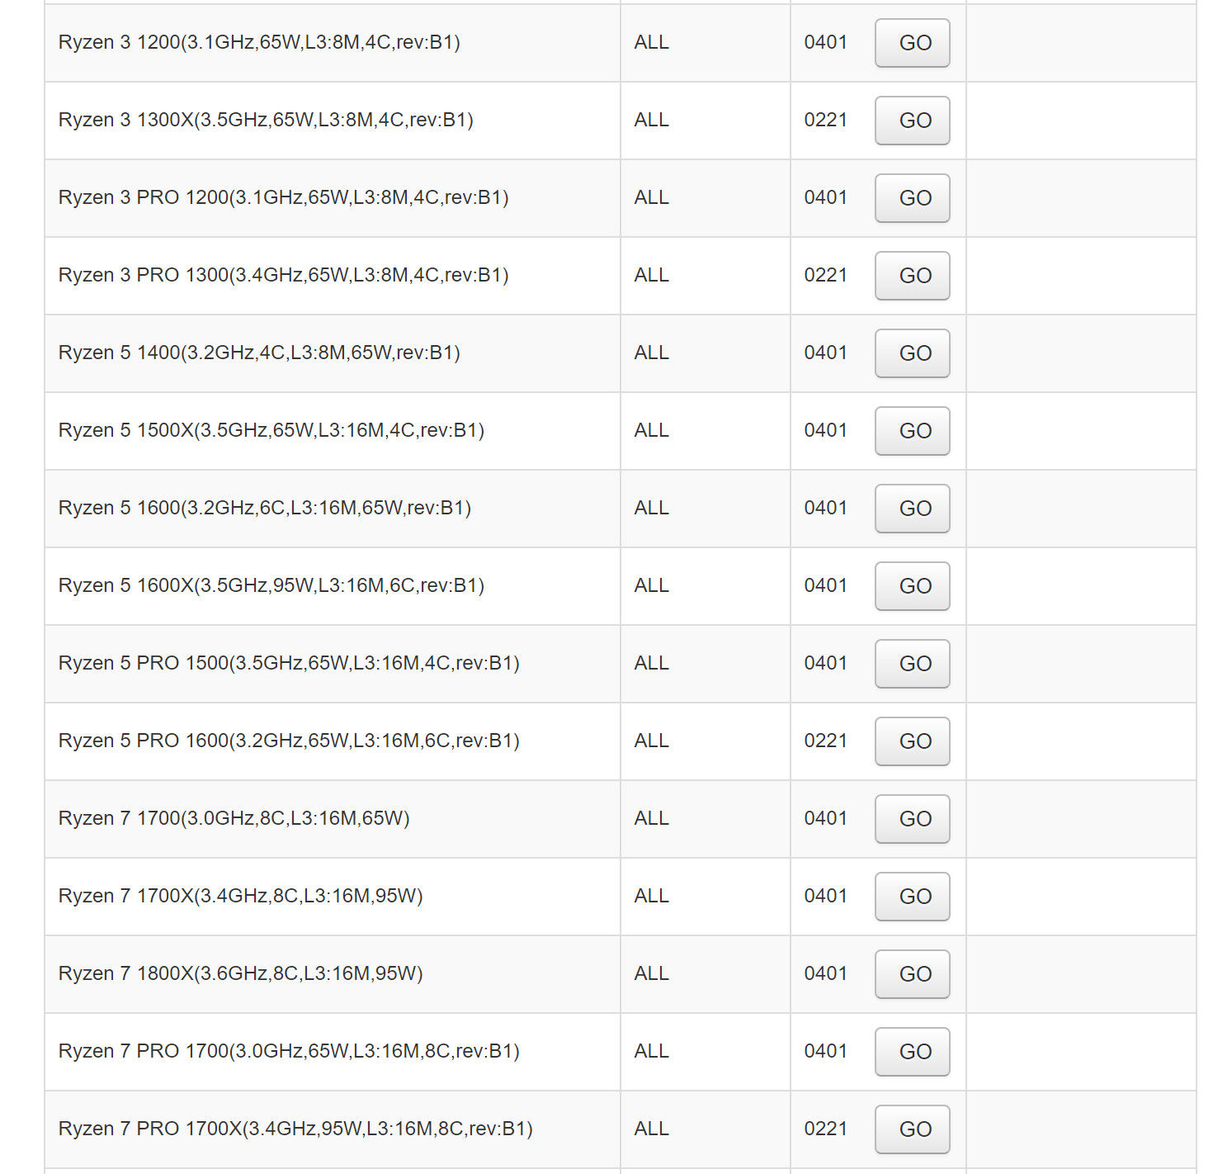The image size is (1232, 1174).
Task: Click GO for Ryzen 5 1400
Action: (x=912, y=353)
